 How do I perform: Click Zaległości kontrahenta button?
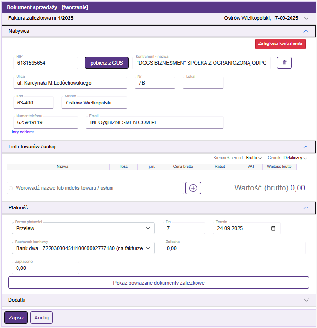[x=280, y=44]
